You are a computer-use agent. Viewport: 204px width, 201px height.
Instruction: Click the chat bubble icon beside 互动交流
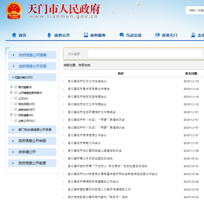click(122, 35)
